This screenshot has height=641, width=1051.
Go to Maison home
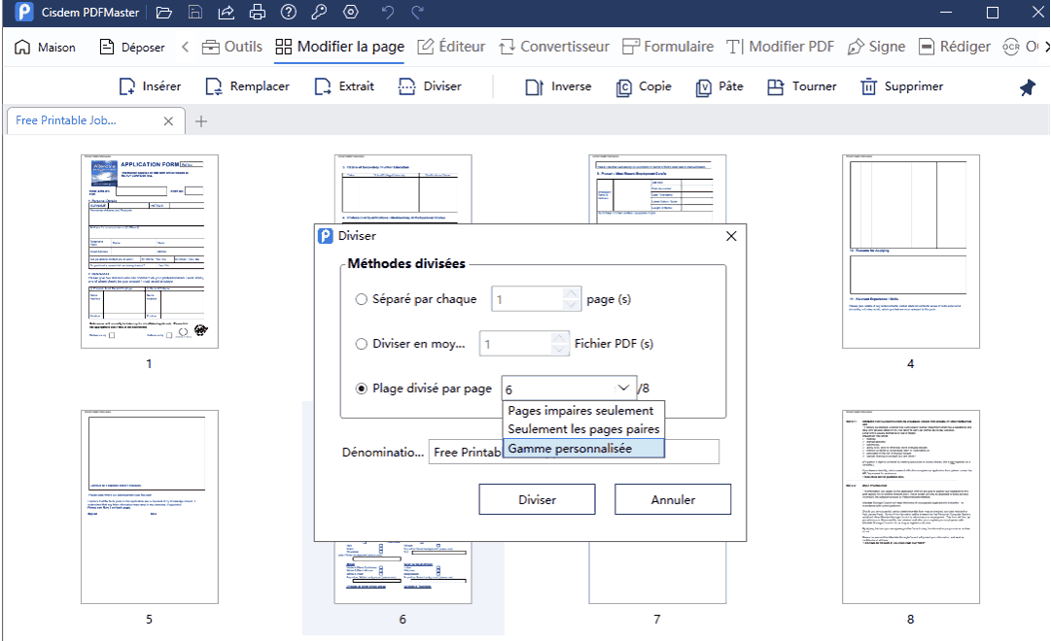[45, 47]
